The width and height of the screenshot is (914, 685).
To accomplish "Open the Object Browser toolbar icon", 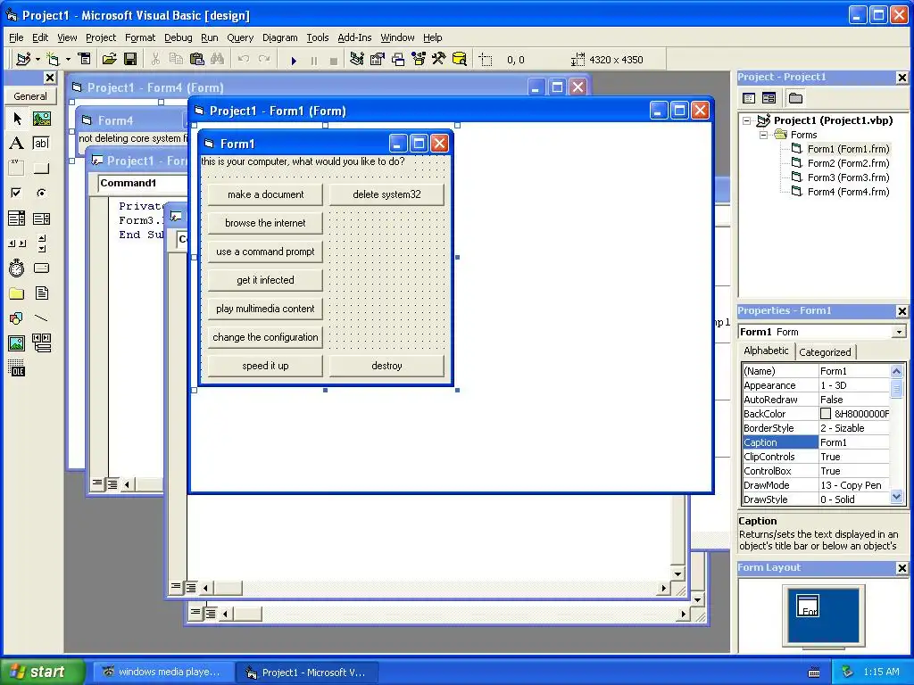I will pyautogui.click(x=419, y=60).
